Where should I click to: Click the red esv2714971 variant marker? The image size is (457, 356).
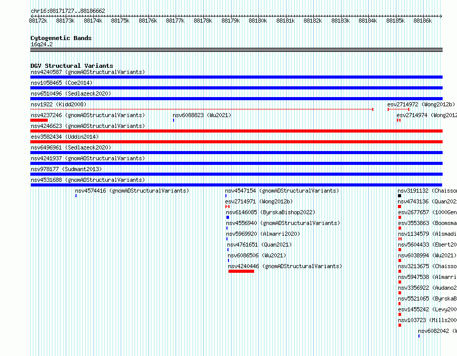tap(227, 207)
